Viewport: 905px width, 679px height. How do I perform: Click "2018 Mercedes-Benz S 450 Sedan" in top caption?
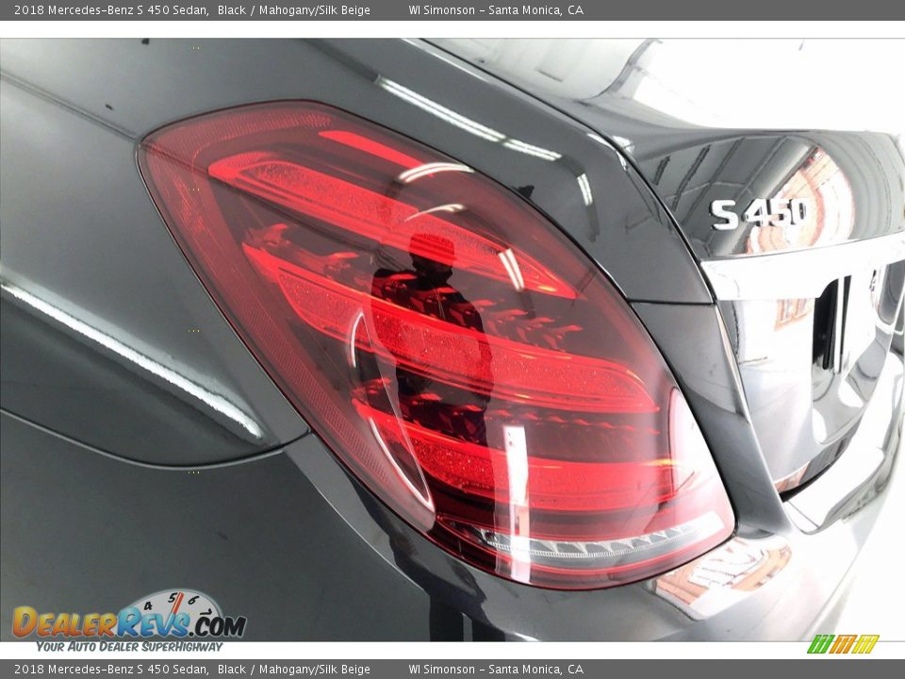point(111,9)
